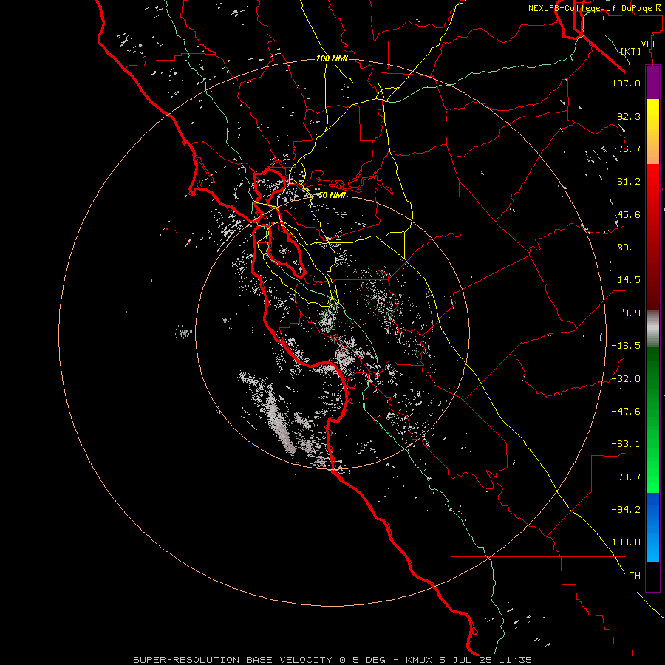Click the 45.6 legend value
Screen dimensions: 665x665
(x=629, y=214)
